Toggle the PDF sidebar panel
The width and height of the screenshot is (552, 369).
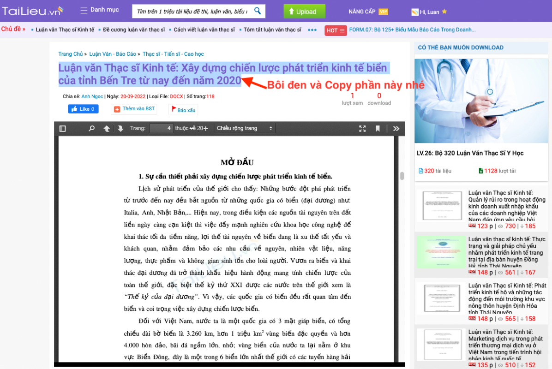[62, 129]
